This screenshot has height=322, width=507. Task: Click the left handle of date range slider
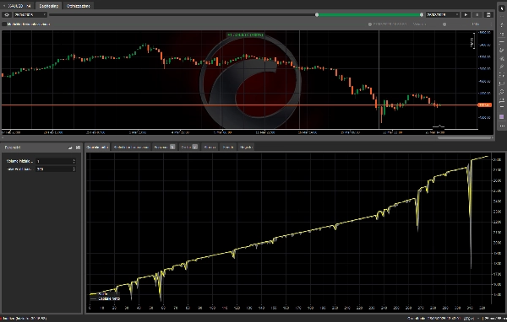[317, 15]
